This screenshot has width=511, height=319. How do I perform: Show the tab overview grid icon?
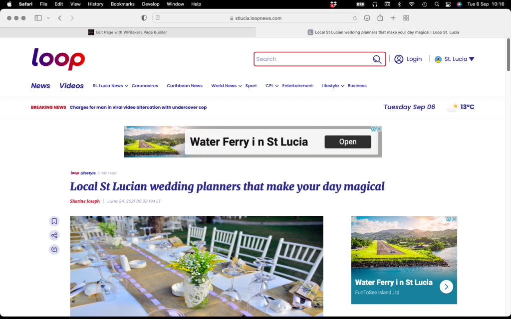pos(406,18)
